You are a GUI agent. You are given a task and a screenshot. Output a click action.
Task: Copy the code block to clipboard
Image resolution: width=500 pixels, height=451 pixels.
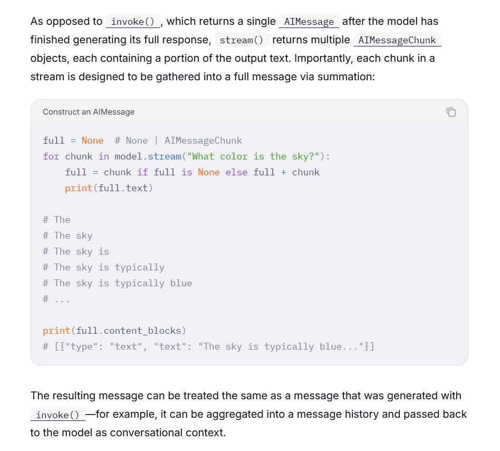[x=451, y=112]
